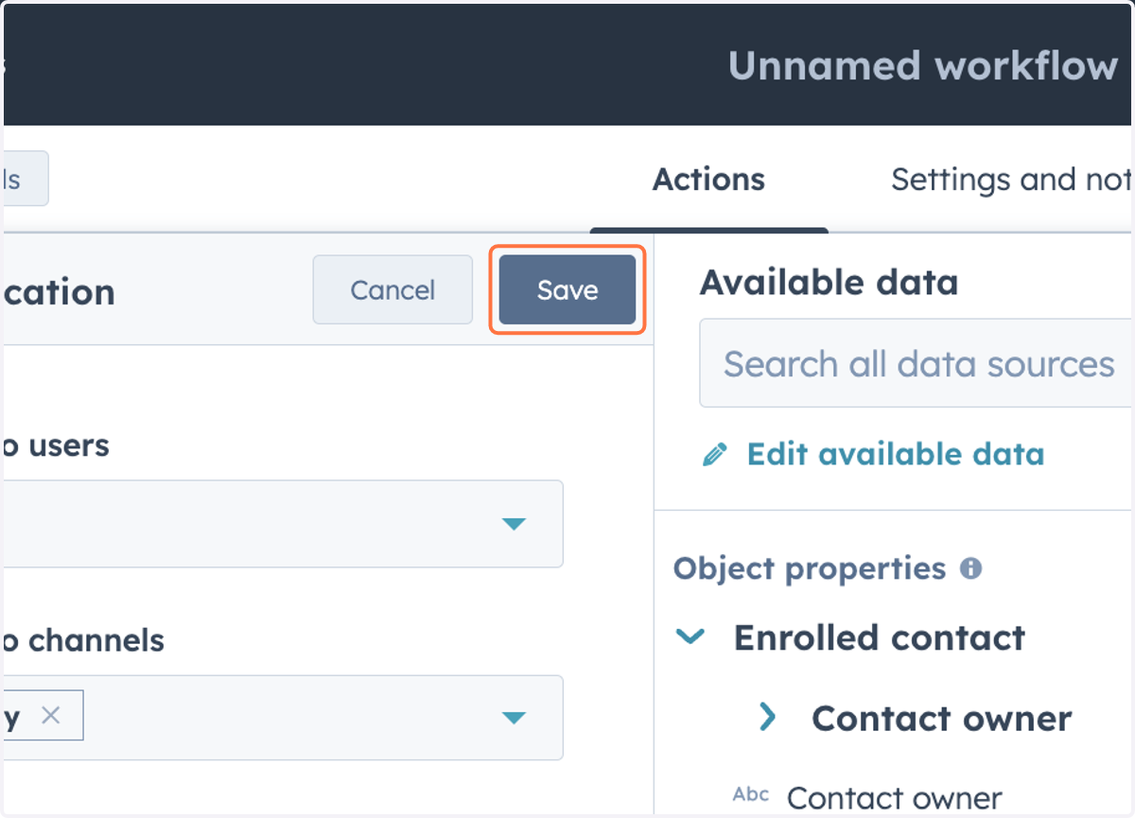Switch to the Actions tab

point(708,180)
